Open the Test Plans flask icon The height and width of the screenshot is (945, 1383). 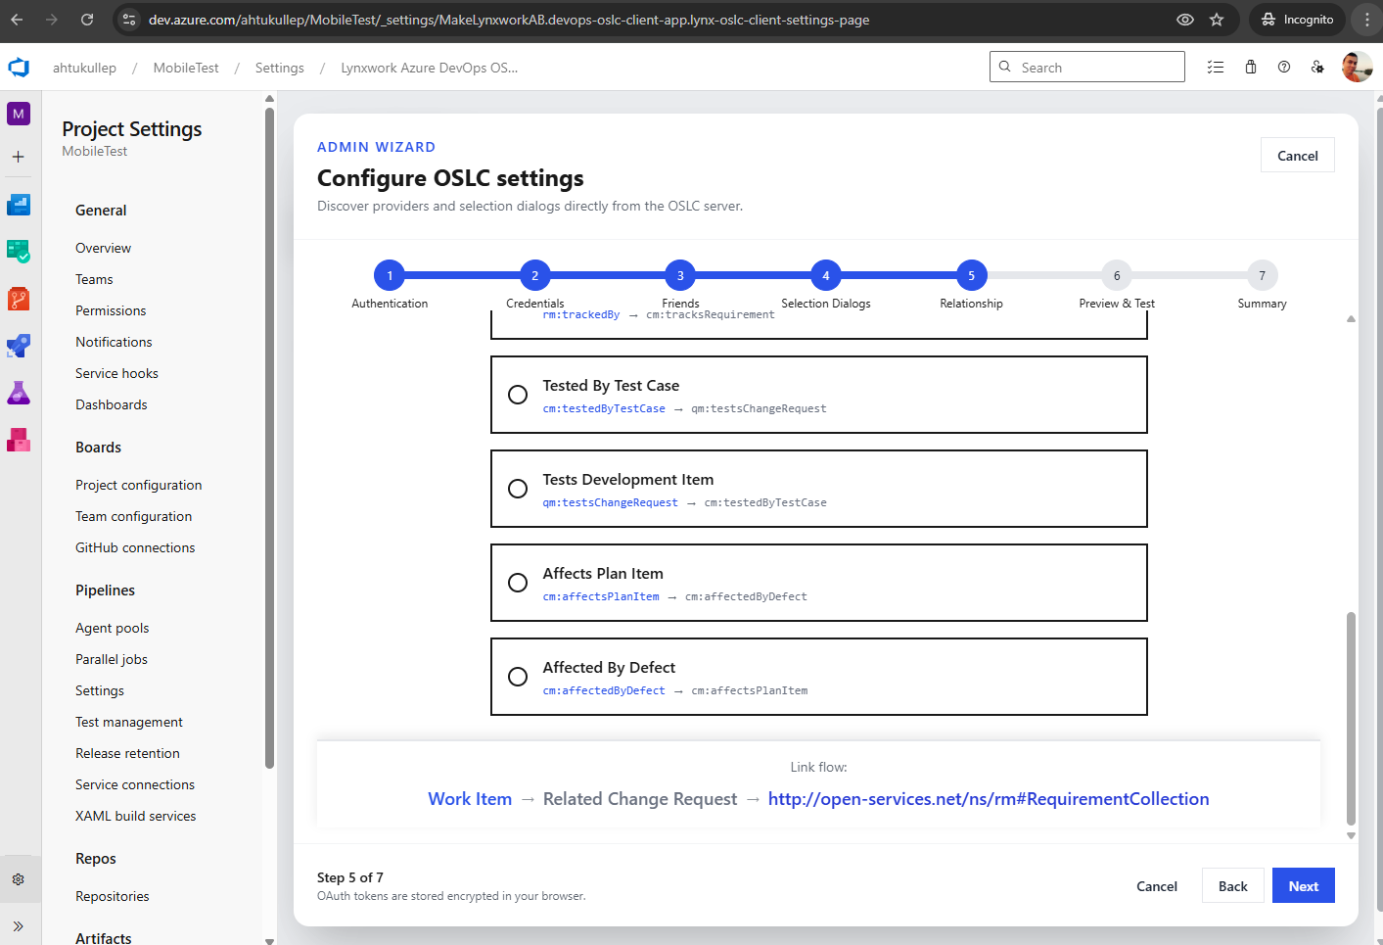tap(19, 393)
